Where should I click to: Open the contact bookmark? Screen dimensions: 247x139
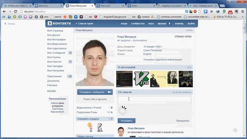144,17
